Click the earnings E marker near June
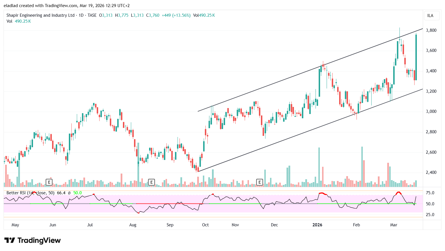Screen dimensions: 445x251 pos(49,182)
